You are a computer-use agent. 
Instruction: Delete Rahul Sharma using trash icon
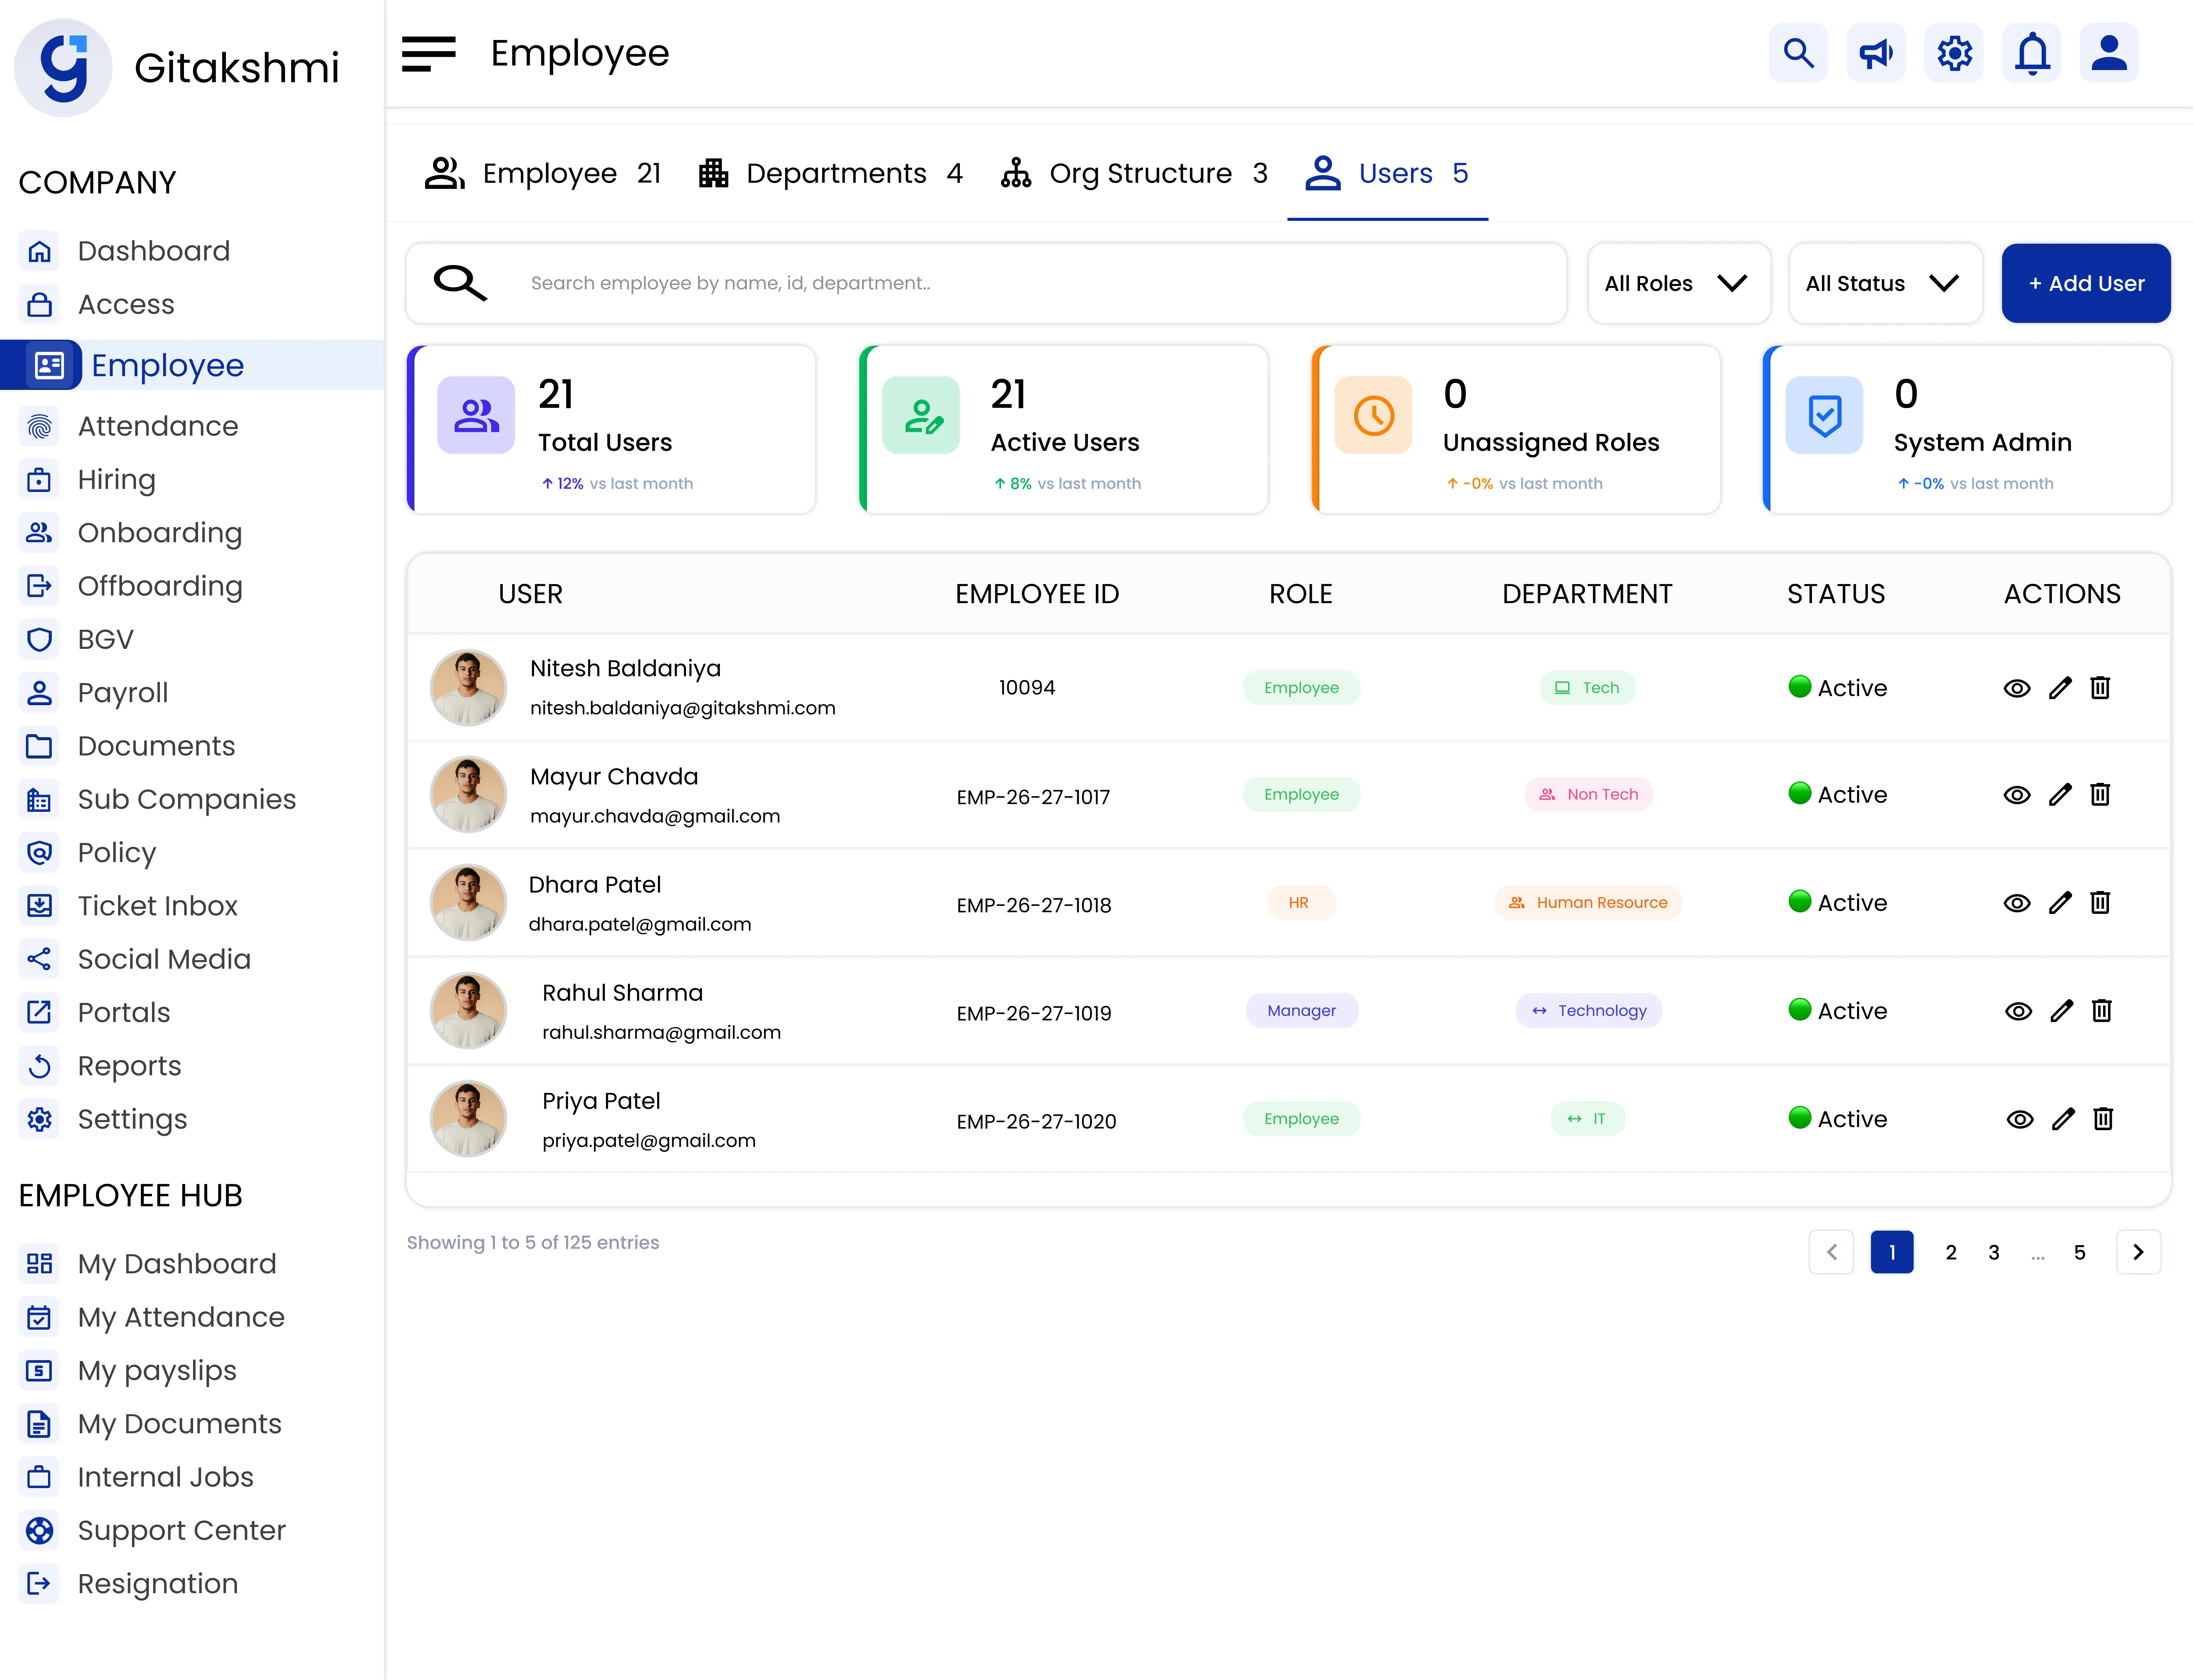[x=2102, y=1011]
